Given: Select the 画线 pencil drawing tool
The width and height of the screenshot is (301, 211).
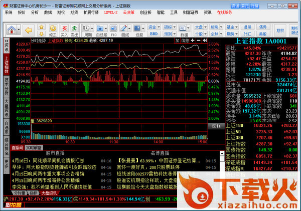Looking at the screenshot, I should [x=123, y=29].
